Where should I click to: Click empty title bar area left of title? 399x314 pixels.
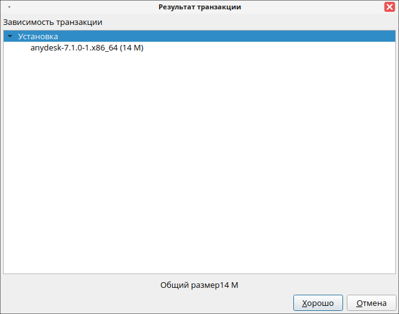81,7
